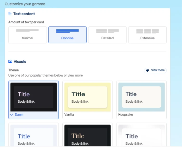Click the 'Customize your gamma' heading
Screen dimensions: 182x148
[25, 4]
